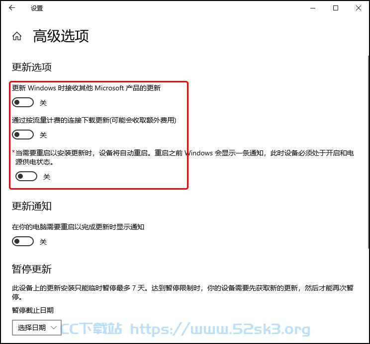Screen dimensions: 370x344
Task: Click the 关 label beside Microsoft 产品 toggle
Action: tap(43, 103)
